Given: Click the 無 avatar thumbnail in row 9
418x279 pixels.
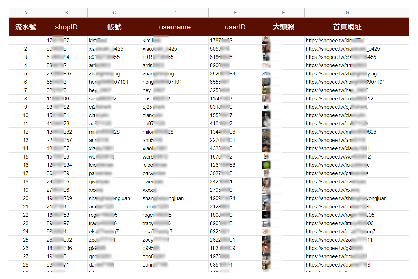Looking at the screenshot, I should pyautogui.click(x=266, y=107).
